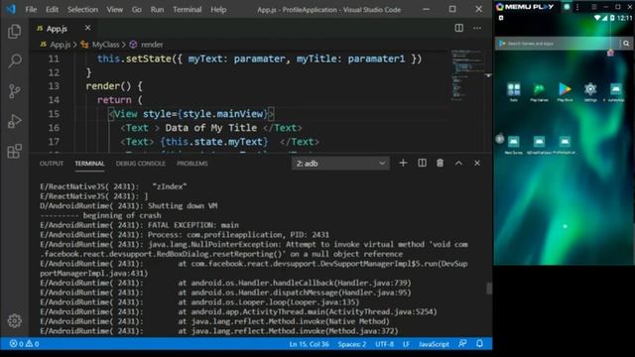Viewport: 635px width, 357px height.
Task: Click the 'Data of My Title' text in the code
Action: pyautogui.click(x=210, y=128)
